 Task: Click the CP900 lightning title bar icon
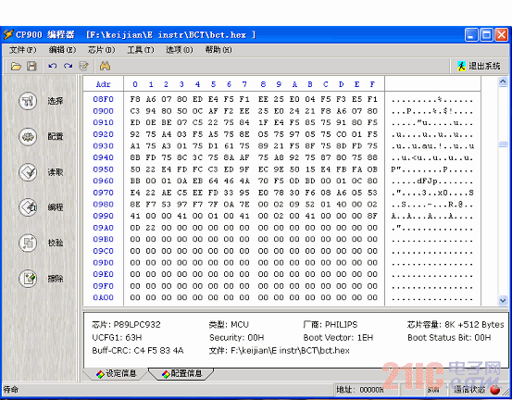pos(7,34)
